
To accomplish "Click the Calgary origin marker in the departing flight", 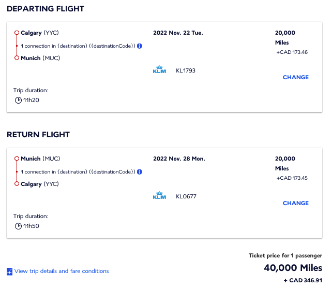I will [x=17, y=33].
